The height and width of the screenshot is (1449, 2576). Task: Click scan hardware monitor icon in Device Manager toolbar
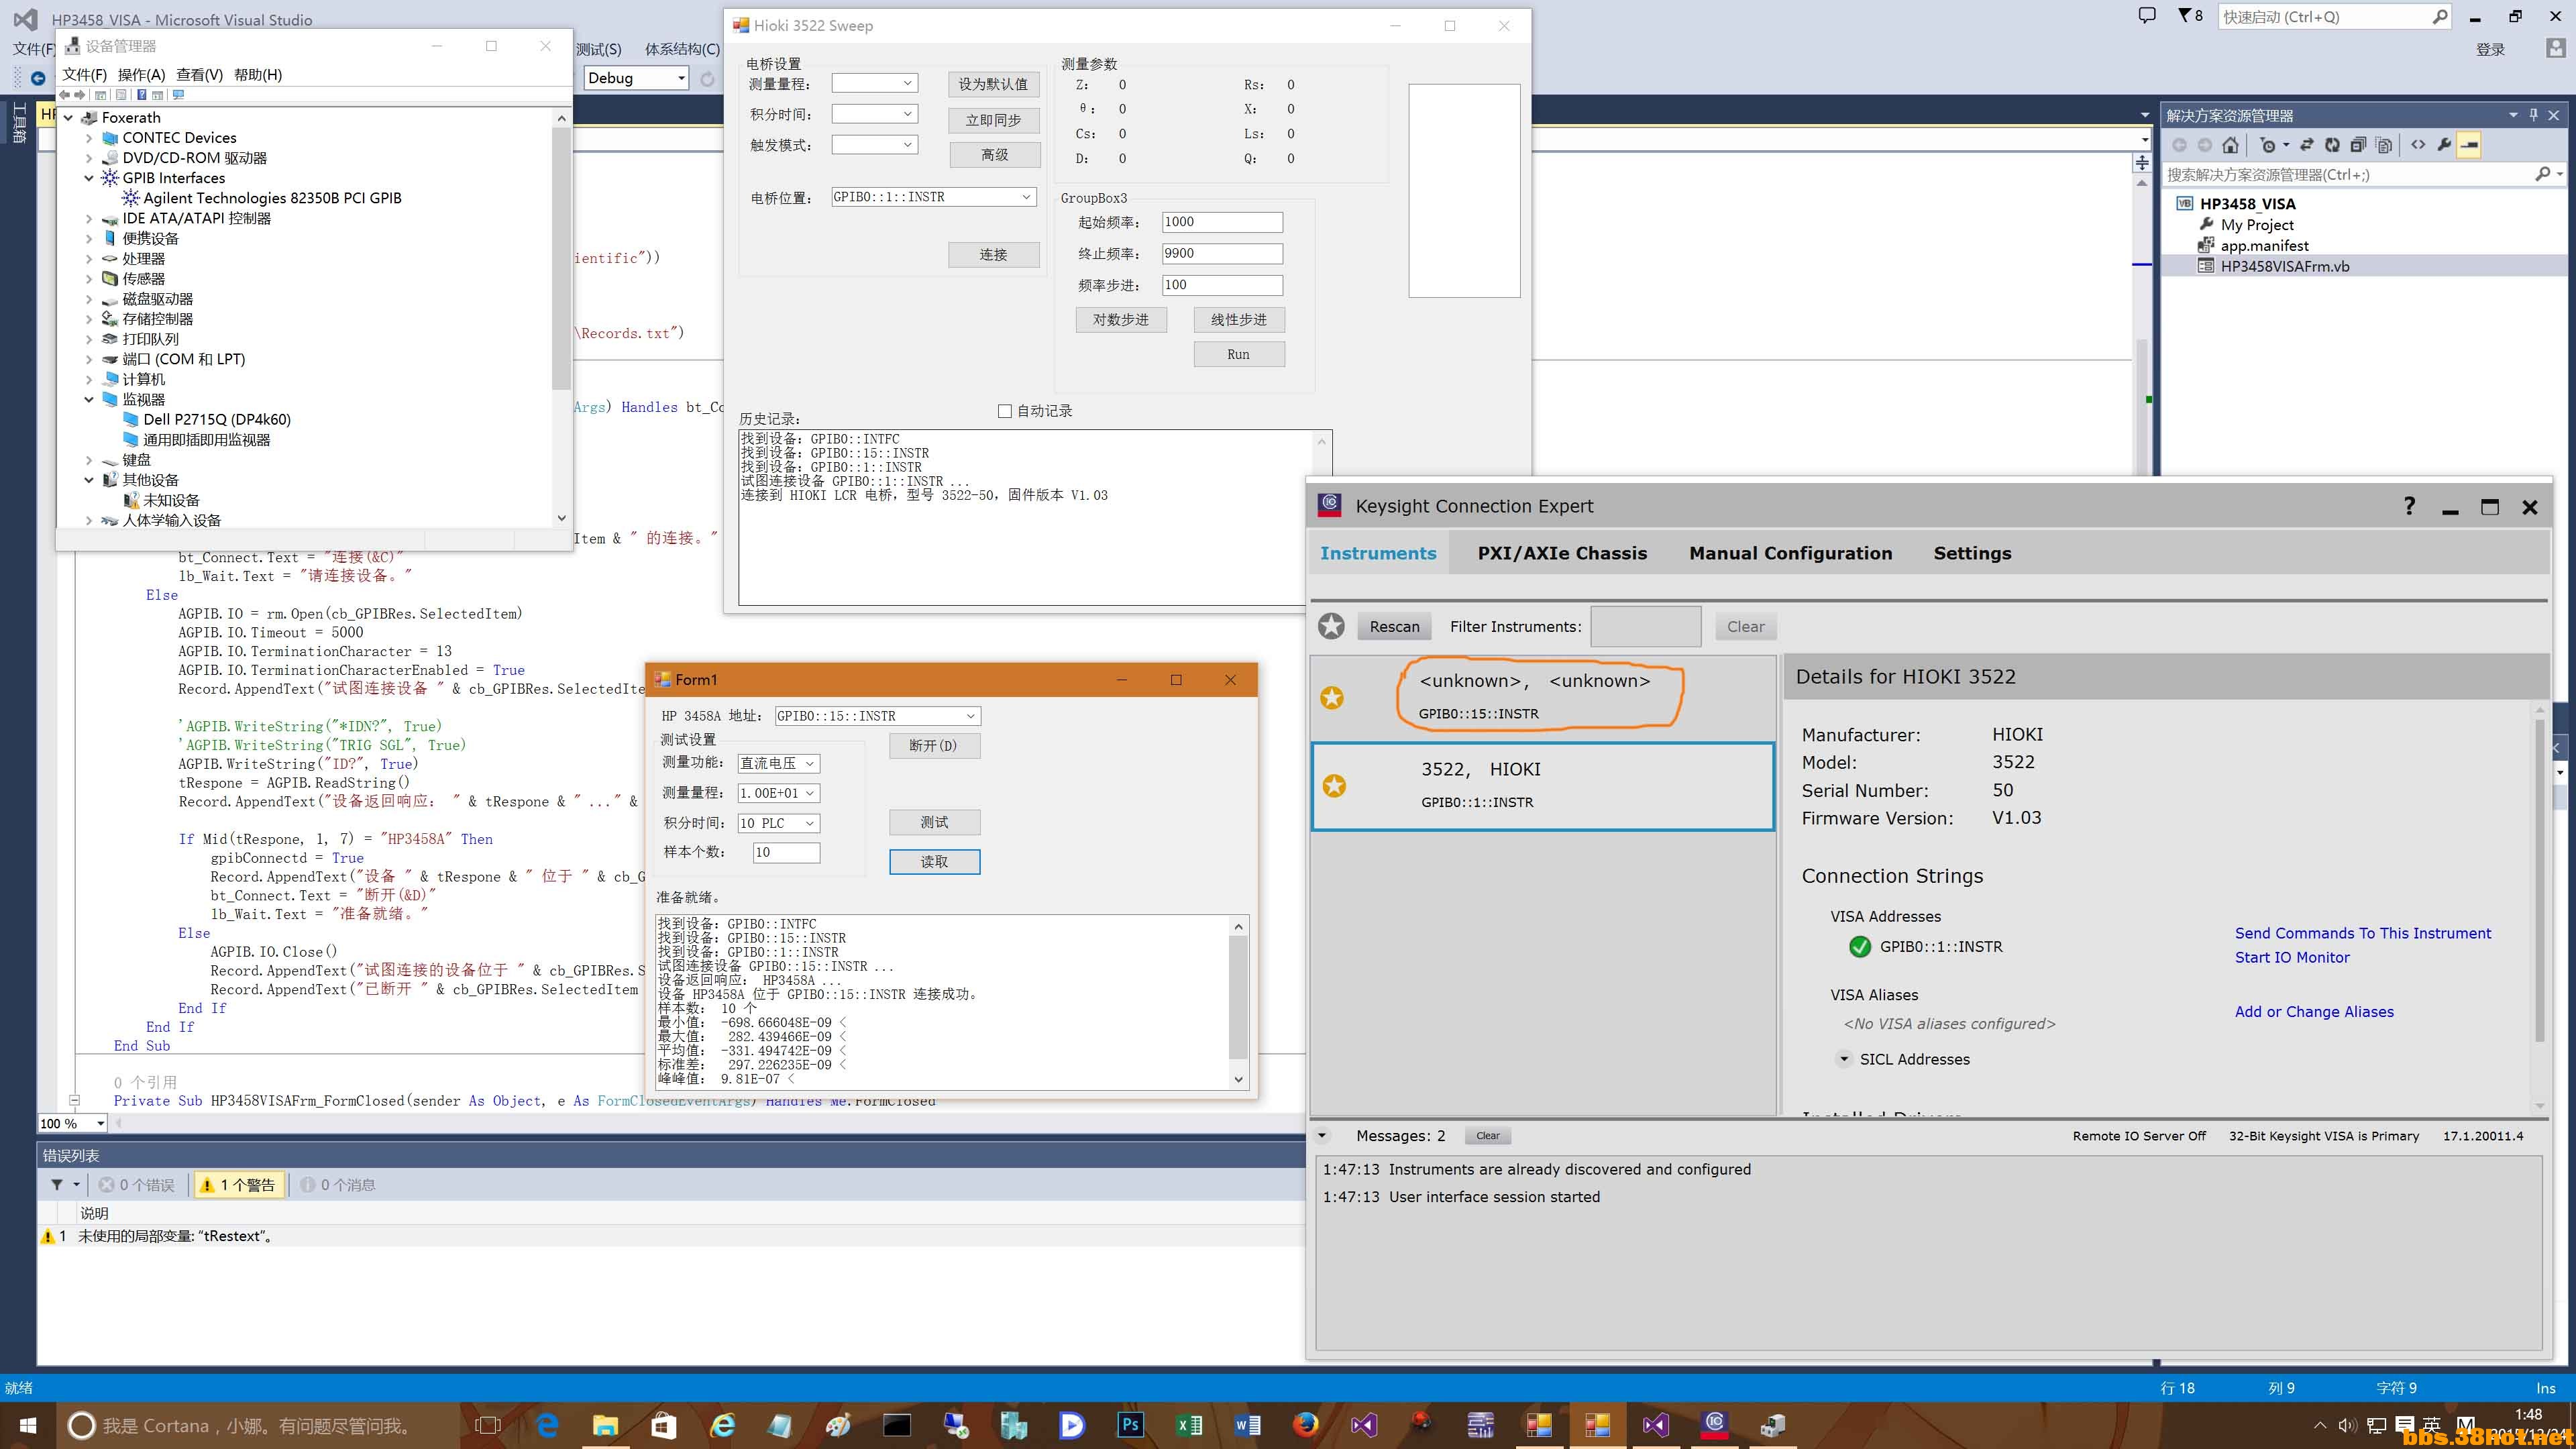pos(178,95)
